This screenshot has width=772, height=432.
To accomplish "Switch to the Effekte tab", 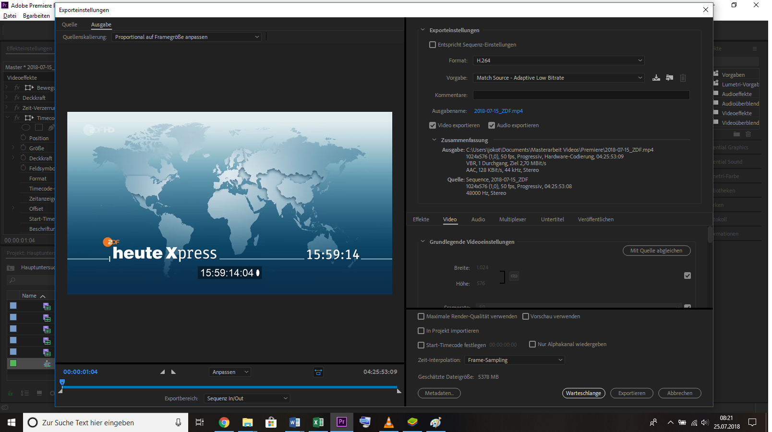I will (x=421, y=219).
